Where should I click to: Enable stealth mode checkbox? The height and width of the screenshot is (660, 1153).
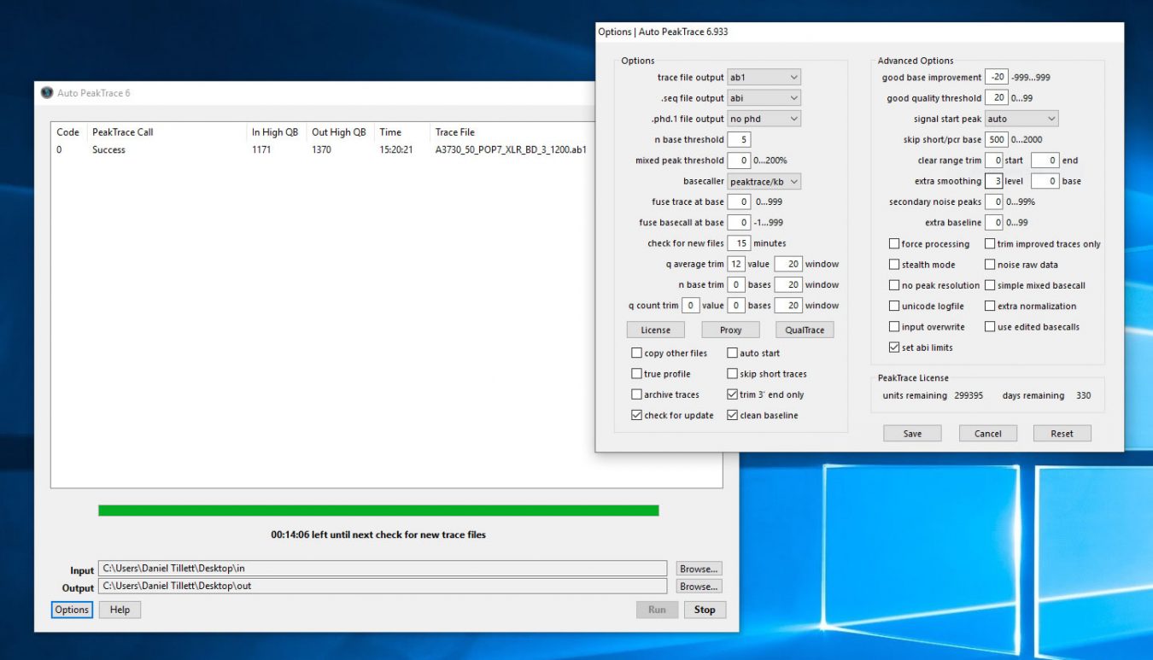point(894,265)
